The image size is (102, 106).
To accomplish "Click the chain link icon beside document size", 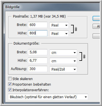I will point(84,56).
